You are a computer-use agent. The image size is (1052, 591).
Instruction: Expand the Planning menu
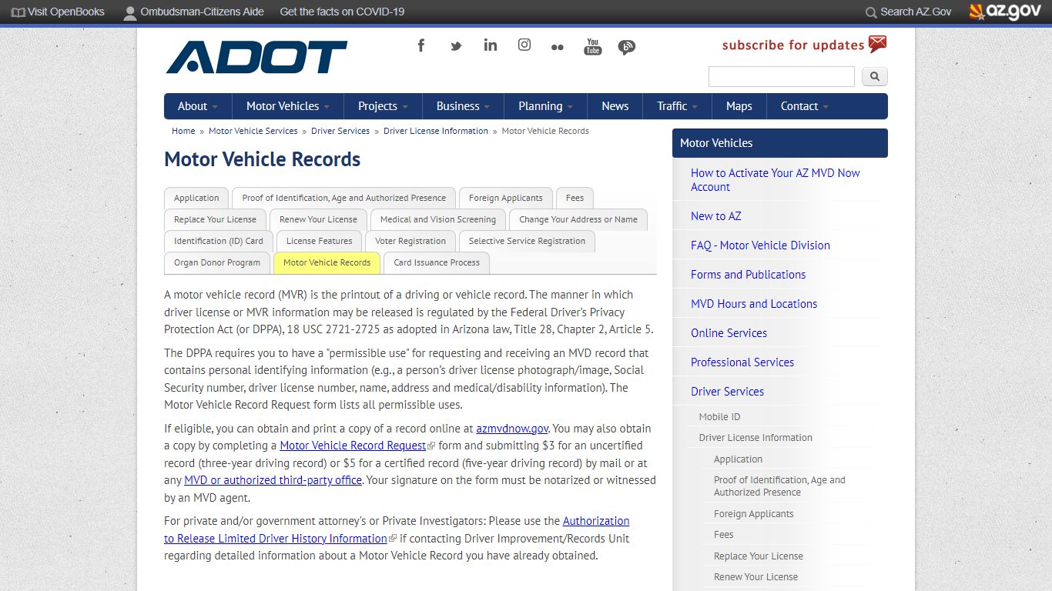[545, 106]
